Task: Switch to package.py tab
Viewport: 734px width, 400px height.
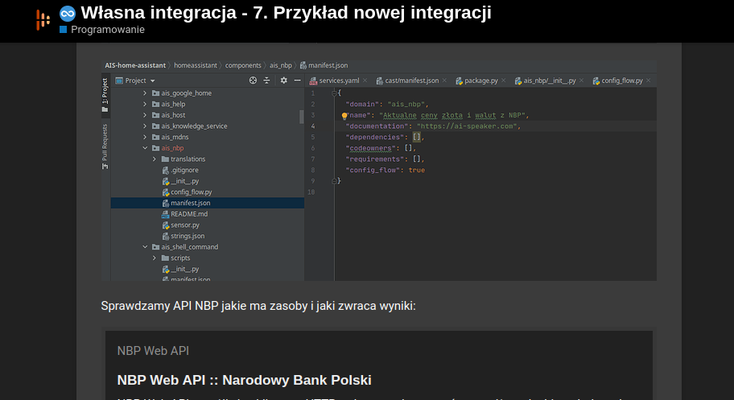Action: tap(481, 80)
